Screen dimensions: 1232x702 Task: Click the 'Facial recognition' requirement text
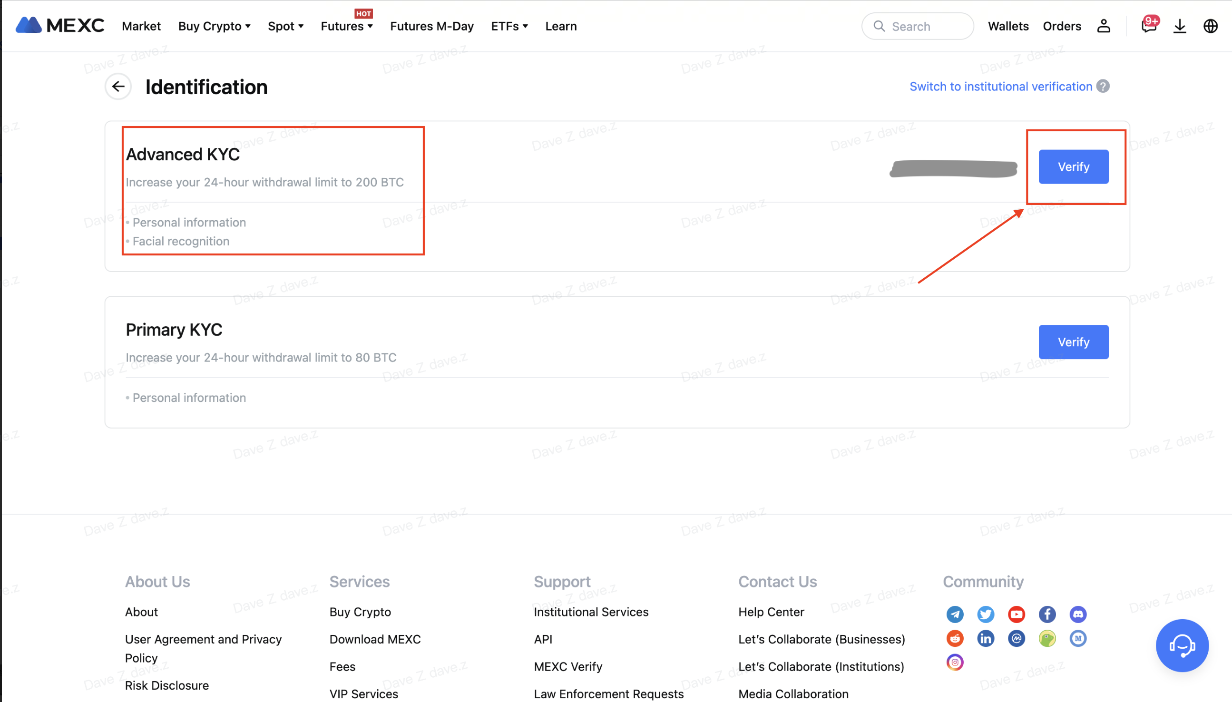point(181,241)
